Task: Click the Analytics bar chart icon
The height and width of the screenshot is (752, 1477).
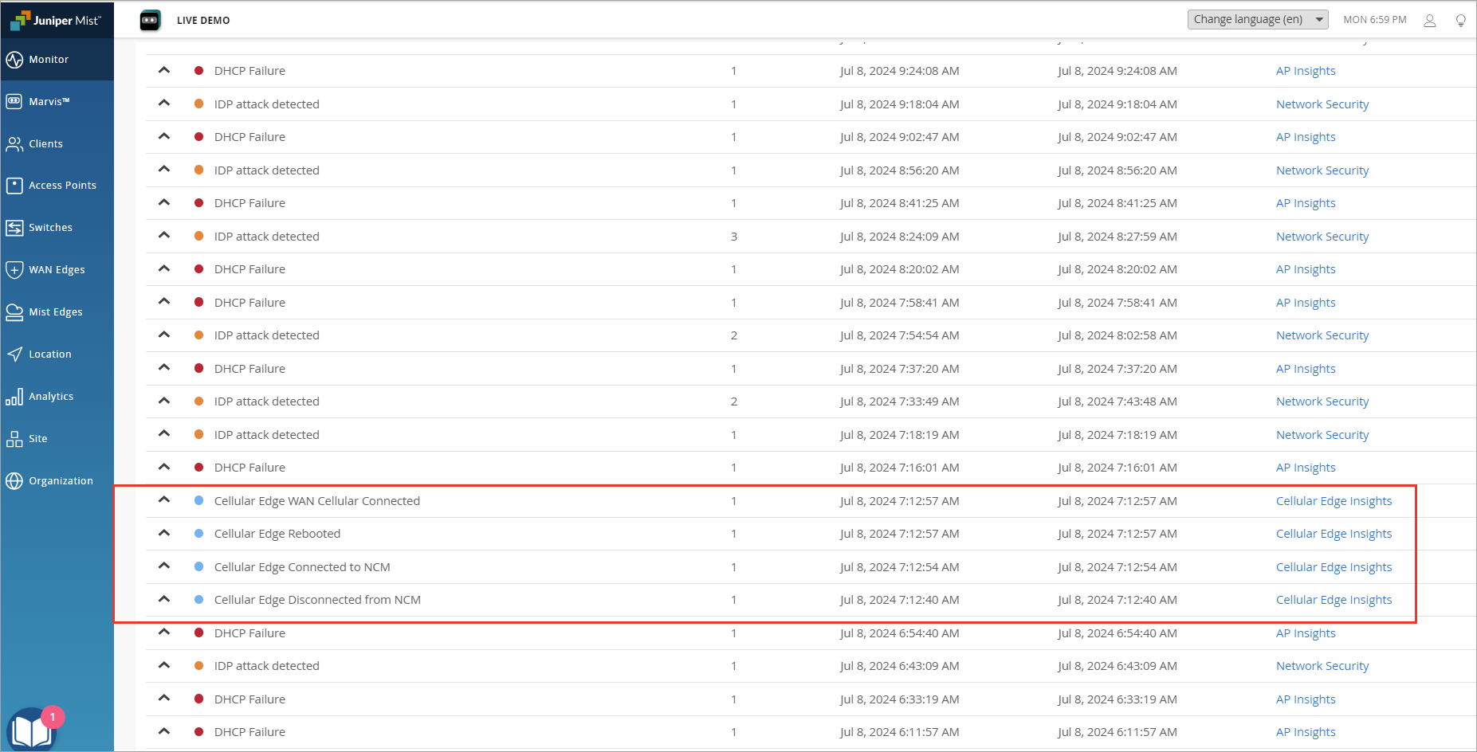Action: (x=14, y=397)
